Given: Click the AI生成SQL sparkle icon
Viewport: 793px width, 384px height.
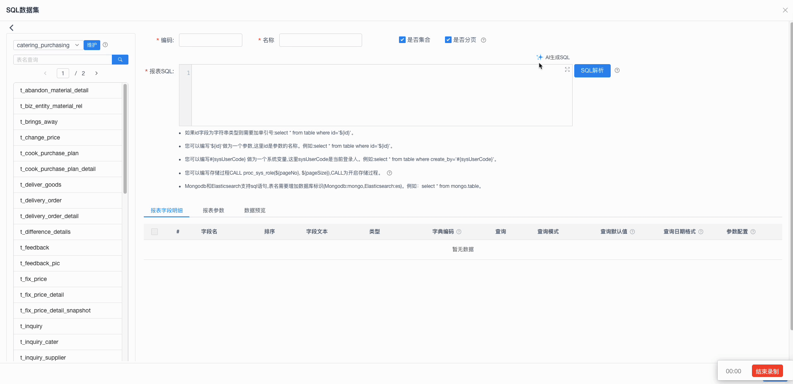Looking at the screenshot, I should coord(539,57).
